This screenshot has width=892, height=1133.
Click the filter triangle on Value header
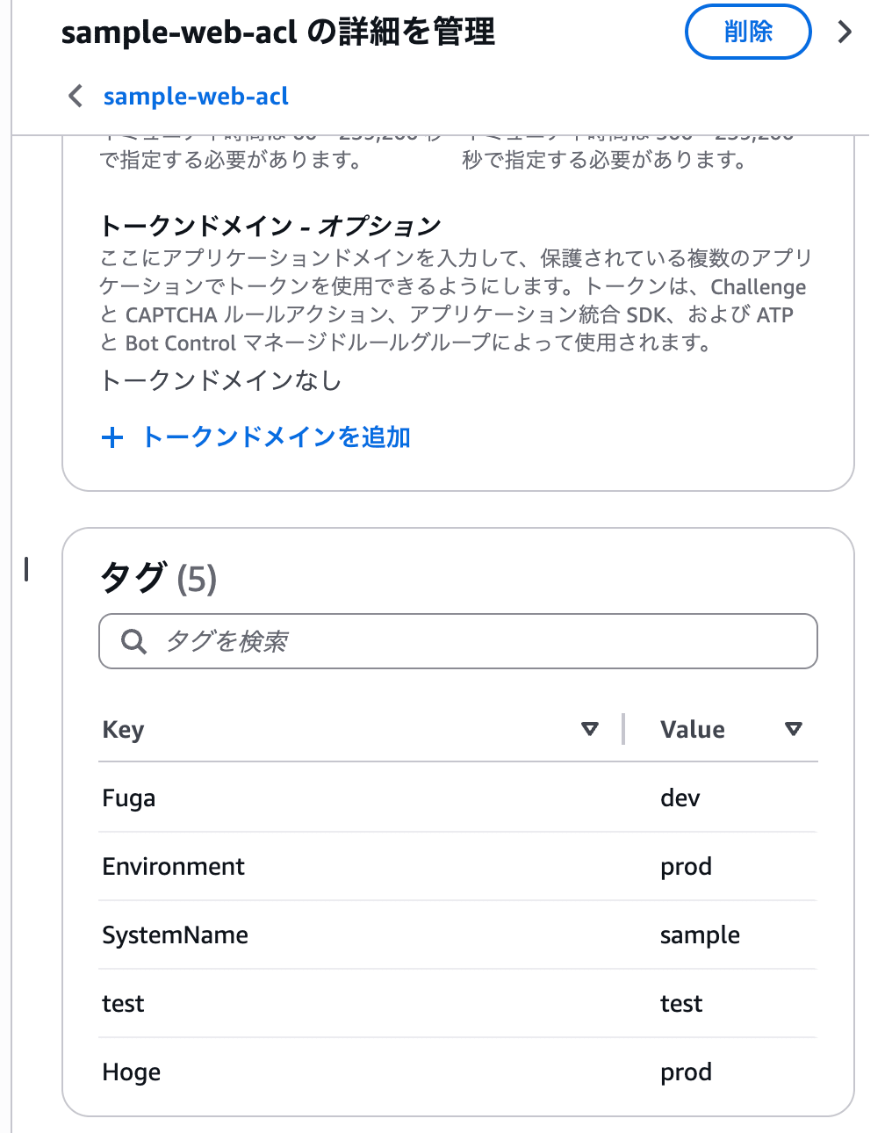[793, 729]
